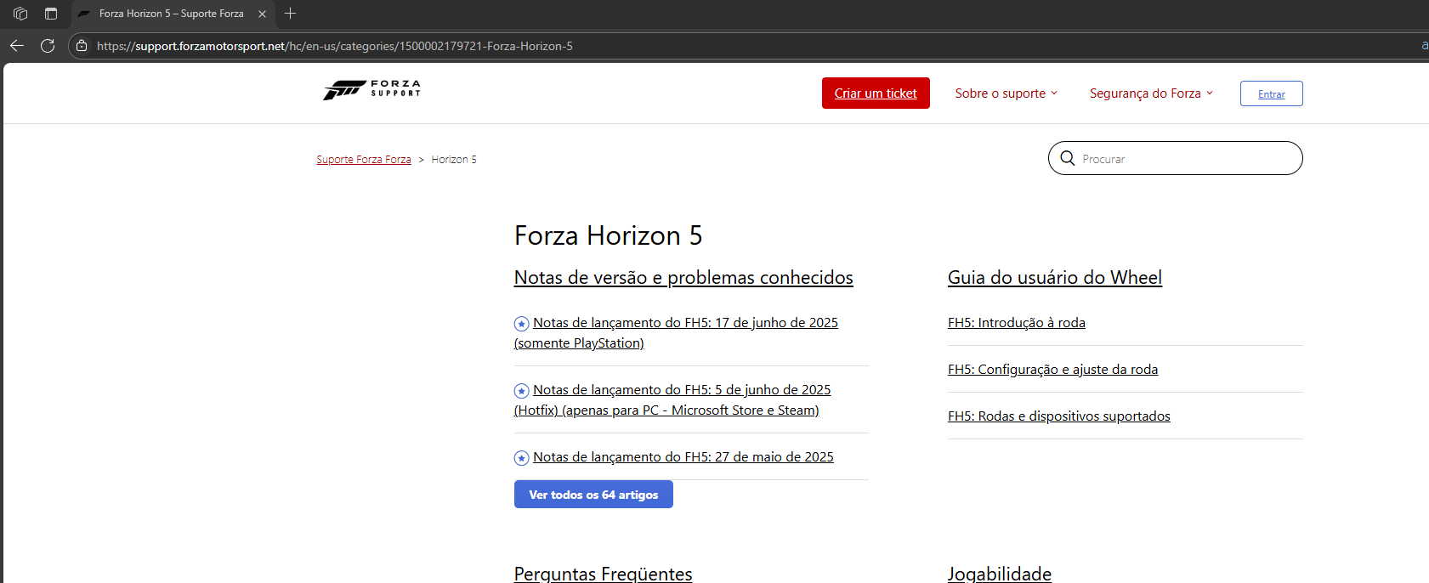Open the Guia do usuário do Wheel heading
This screenshot has height=583, width=1429.
[1055, 278]
